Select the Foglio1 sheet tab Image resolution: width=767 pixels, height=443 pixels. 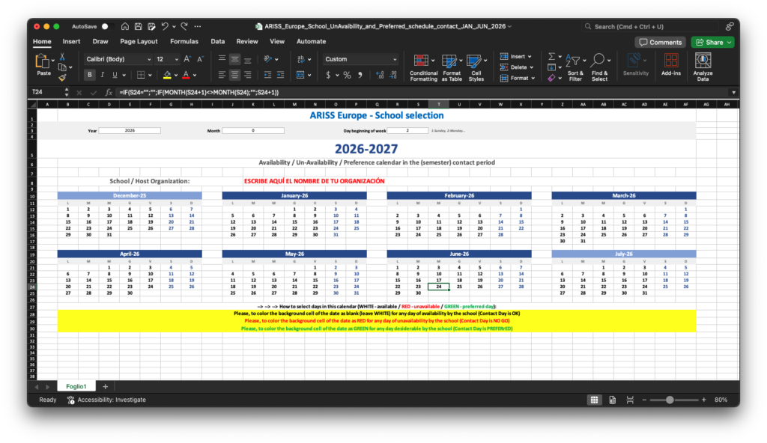point(75,386)
